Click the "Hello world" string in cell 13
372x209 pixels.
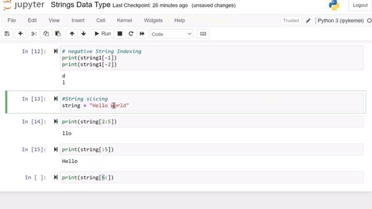tap(109, 106)
